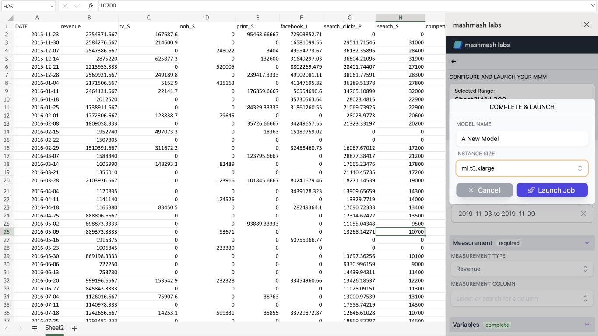Click the date range field 2019-11-03 to 2019-11-09

522,213
